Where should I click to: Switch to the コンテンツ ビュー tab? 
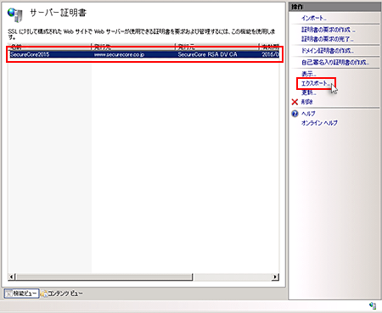click(62, 293)
